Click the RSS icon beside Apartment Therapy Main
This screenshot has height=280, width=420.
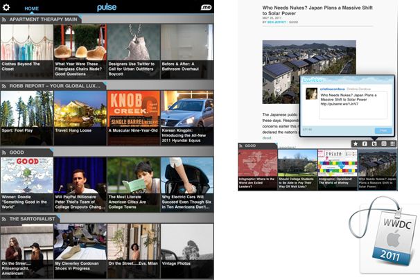4,19
